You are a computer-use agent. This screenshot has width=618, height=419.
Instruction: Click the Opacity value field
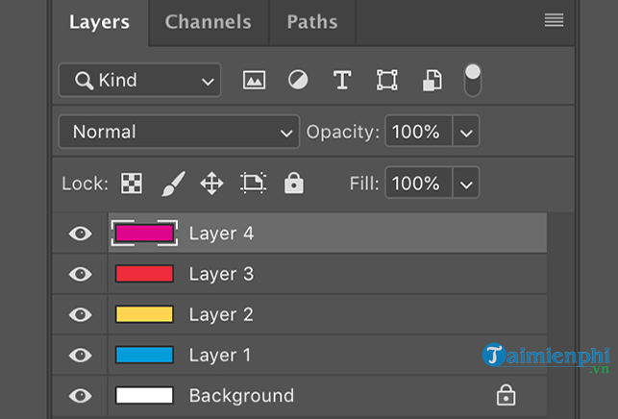coord(418,132)
